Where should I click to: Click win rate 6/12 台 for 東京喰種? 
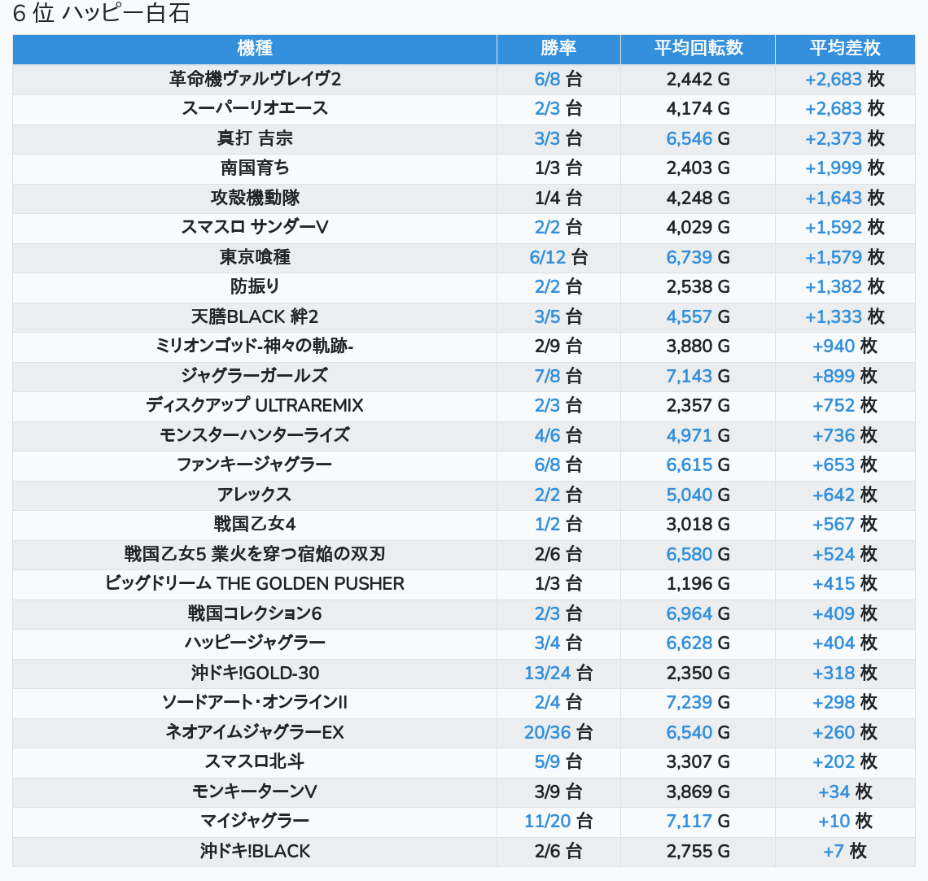pos(558,257)
